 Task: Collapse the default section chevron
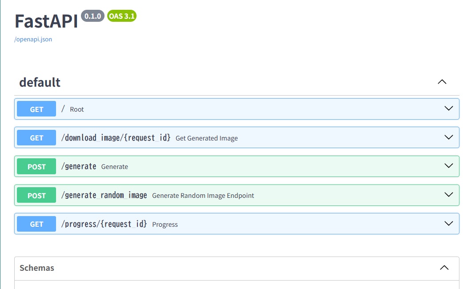pyautogui.click(x=442, y=82)
